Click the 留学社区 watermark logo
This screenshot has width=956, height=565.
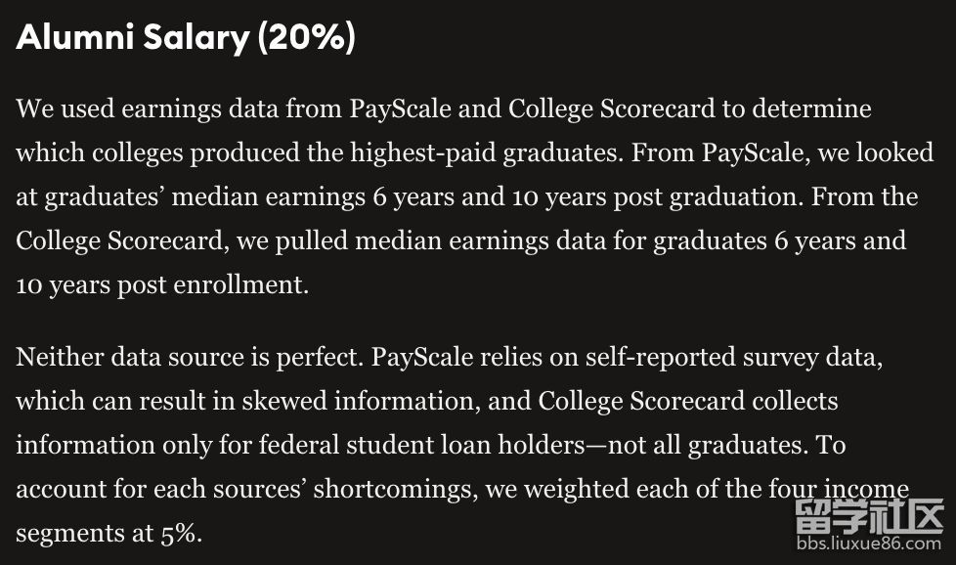868,516
